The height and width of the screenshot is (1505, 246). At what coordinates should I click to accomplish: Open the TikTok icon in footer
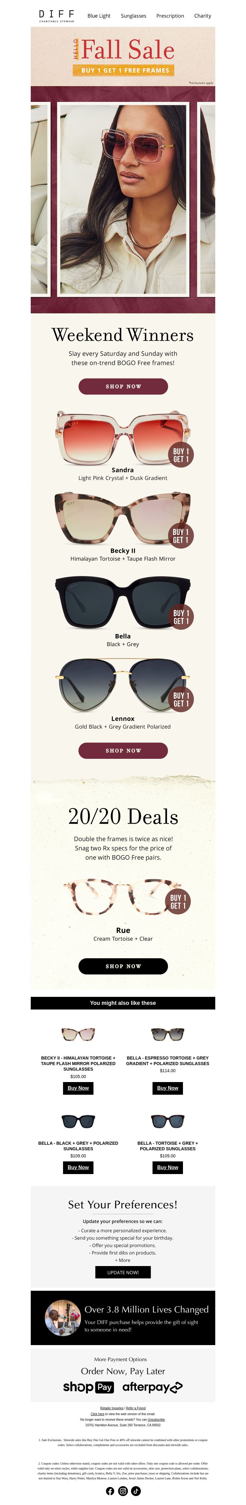point(136,1491)
